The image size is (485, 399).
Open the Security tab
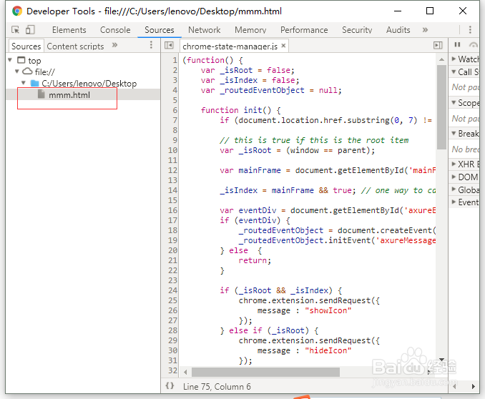(x=357, y=30)
